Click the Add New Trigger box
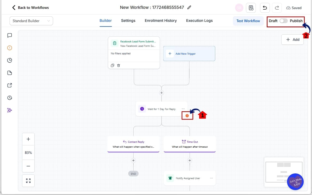312x195 pixels. point(189,54)
